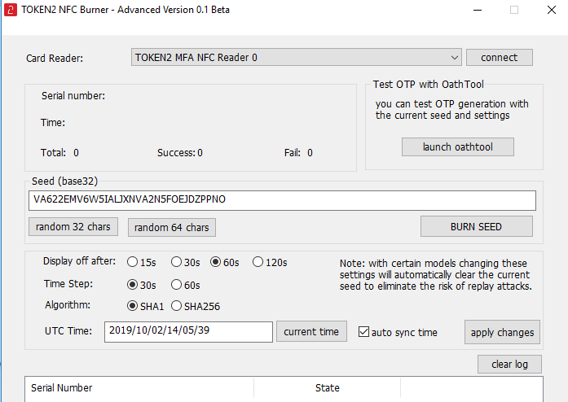Select 30s display off option
The image size is (568, 402).
(x=176, y=262)
